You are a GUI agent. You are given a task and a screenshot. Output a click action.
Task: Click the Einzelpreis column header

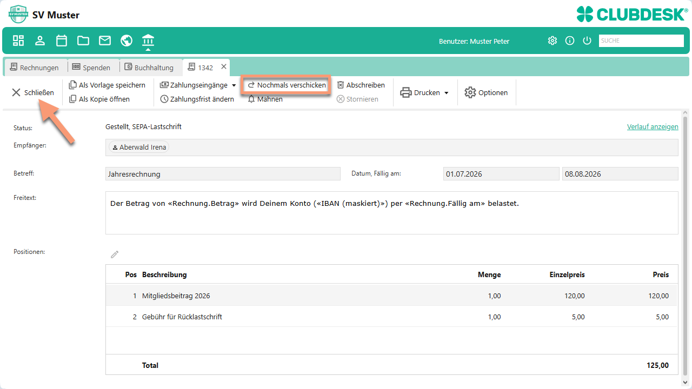(x=567, y=274)
